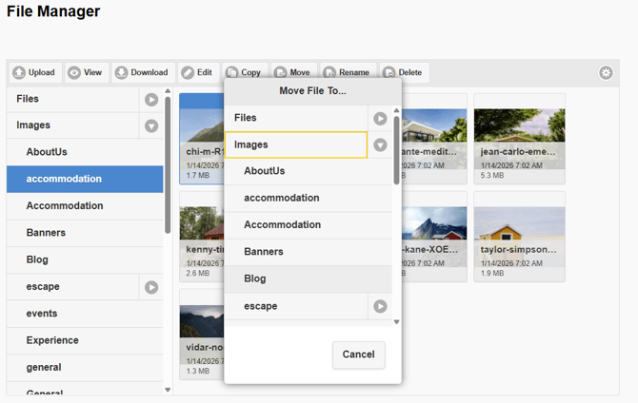This screenshot has height=403, width=638.
Task: Select events folder in left sidebar
Action: pyautogui.click(x=85, y=314)
